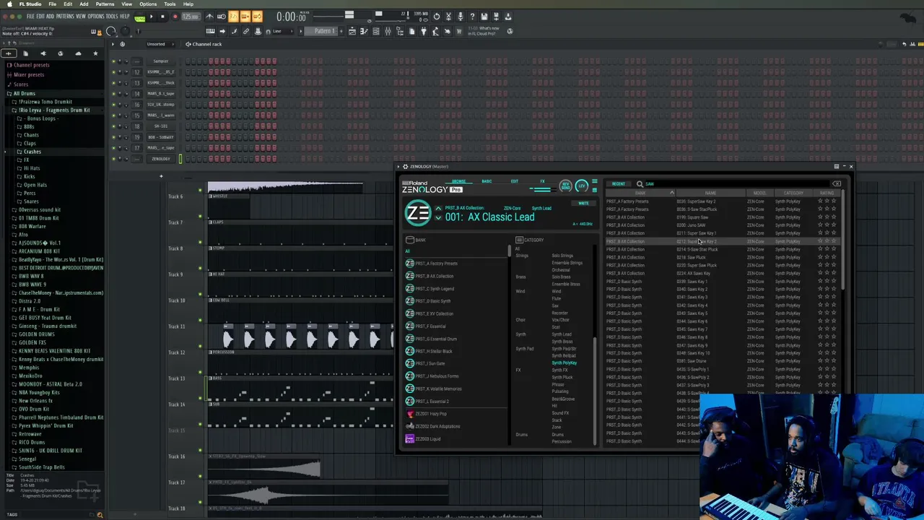Expand the Mixer presets browser folder
The height and width of the screenshot is (520, 924).
point(29,74)
